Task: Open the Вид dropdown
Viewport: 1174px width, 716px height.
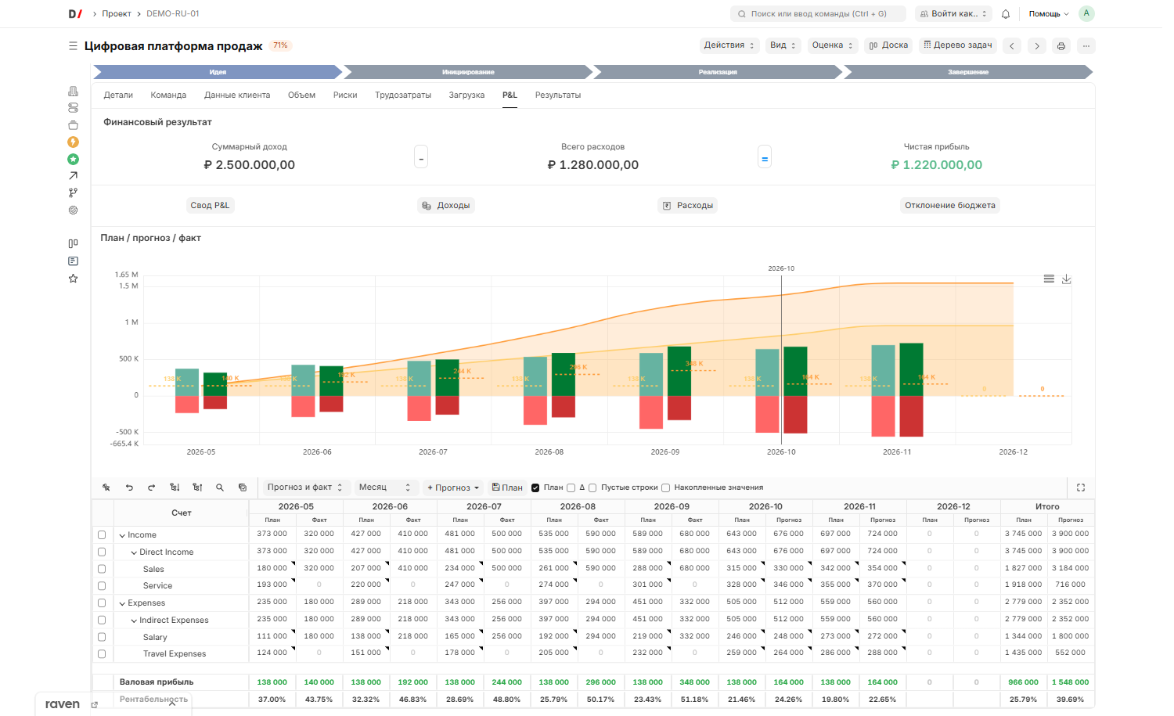Action: click(x=783, y=45)
